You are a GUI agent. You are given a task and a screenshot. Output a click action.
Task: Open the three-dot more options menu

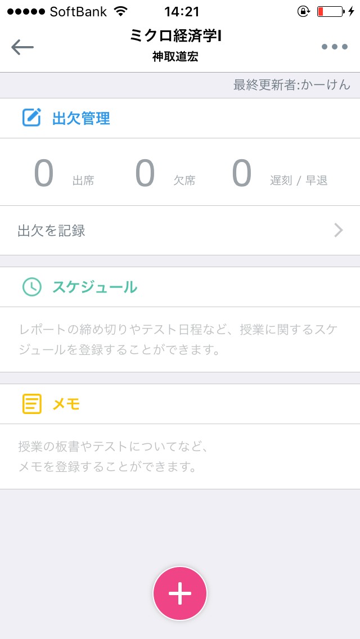[335, 47]
